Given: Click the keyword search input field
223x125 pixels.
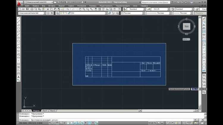Looking at the screenshot, I should pyautogui.click(x=156, y=2).
